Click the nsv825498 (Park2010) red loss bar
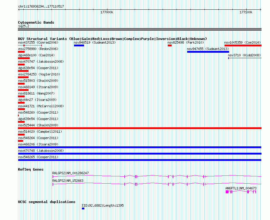The width and height of the screenshot is (270, 220). pos(170,45)
